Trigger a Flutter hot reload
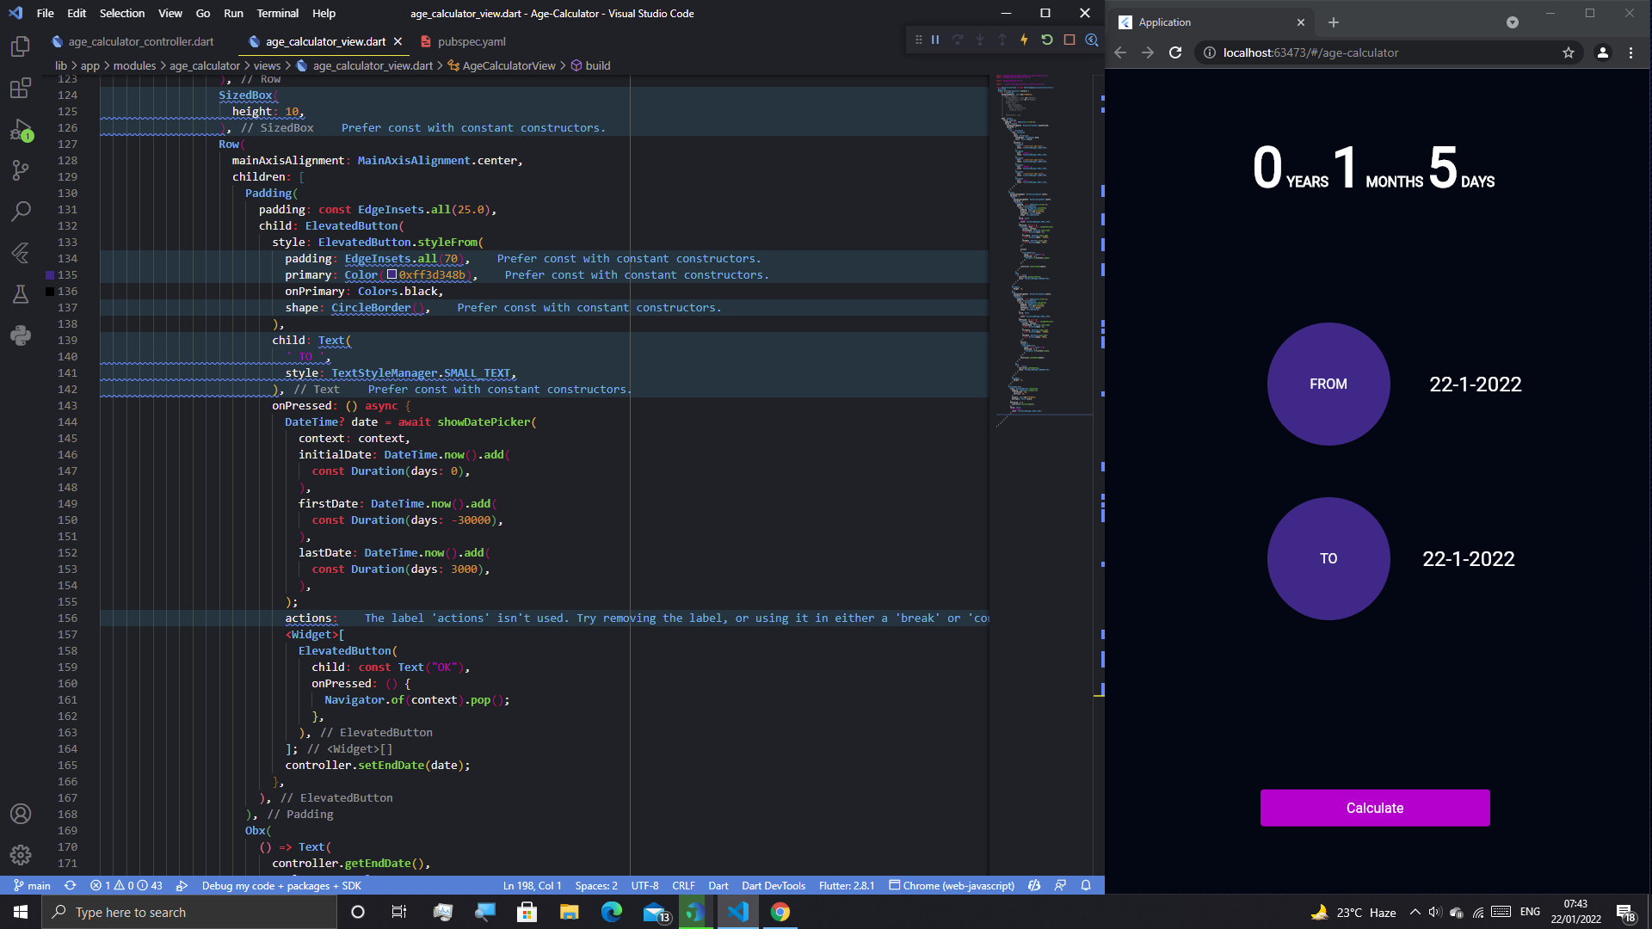The image size is (1652, 929). (x=1024, y=40)
